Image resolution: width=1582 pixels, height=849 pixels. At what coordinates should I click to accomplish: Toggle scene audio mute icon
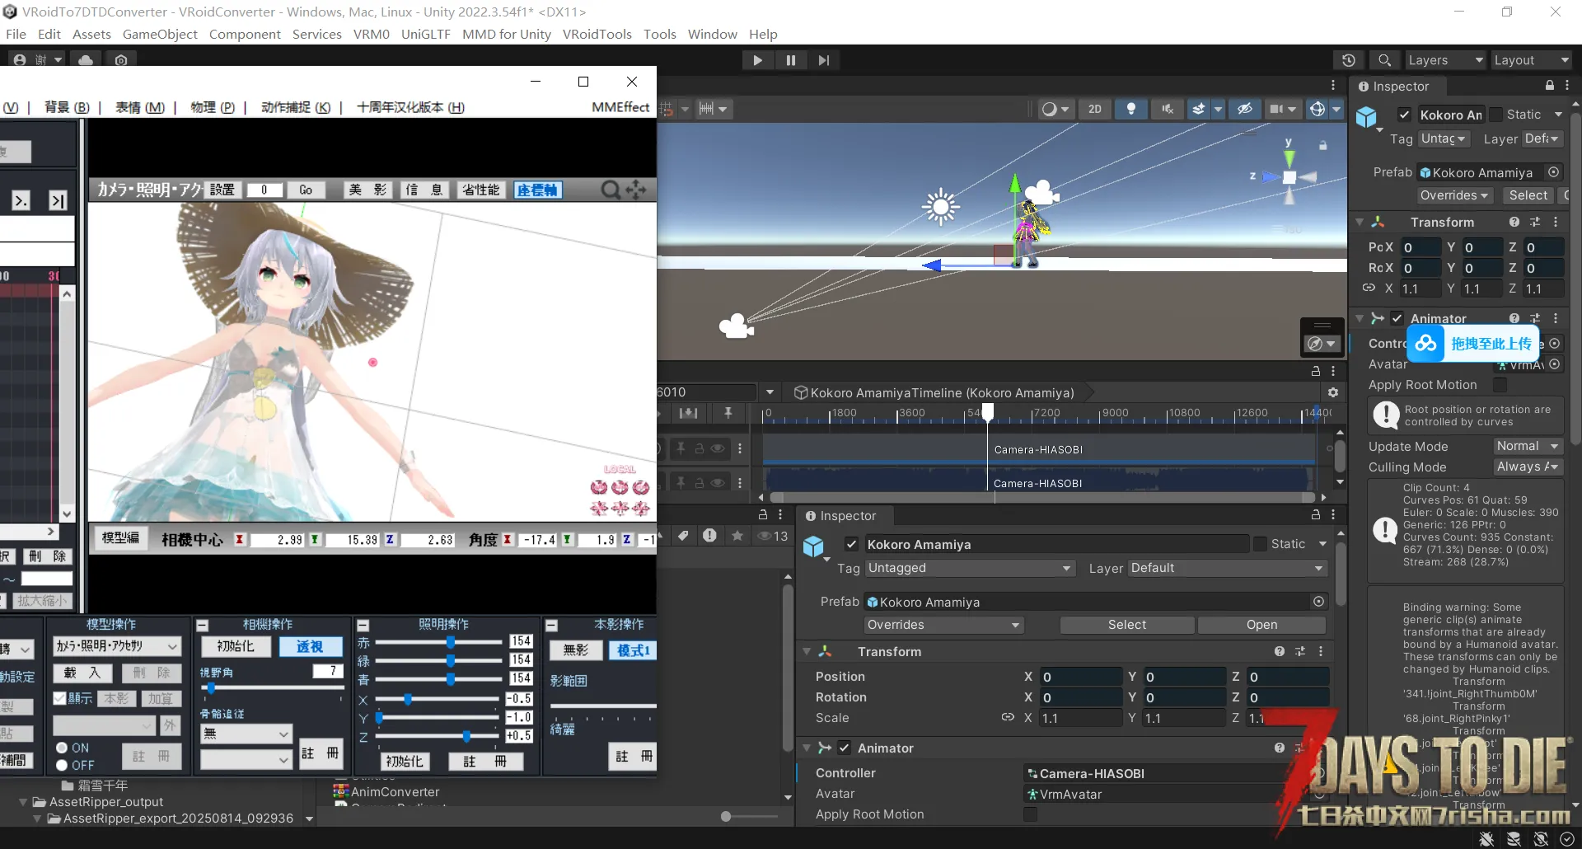click(1168, 109)
